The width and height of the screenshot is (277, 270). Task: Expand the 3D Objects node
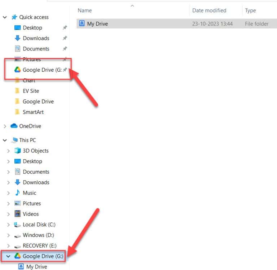8,151
